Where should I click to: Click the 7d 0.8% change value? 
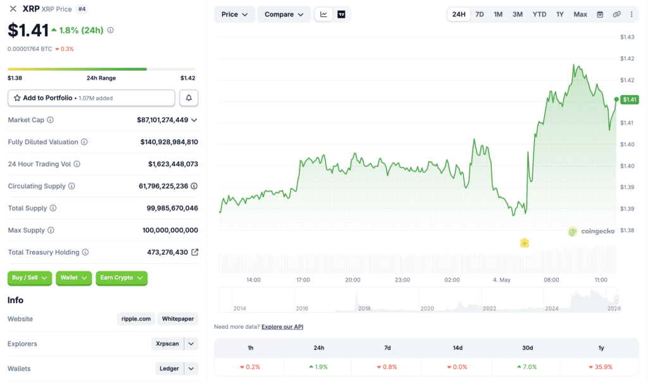tap(387, 367)
